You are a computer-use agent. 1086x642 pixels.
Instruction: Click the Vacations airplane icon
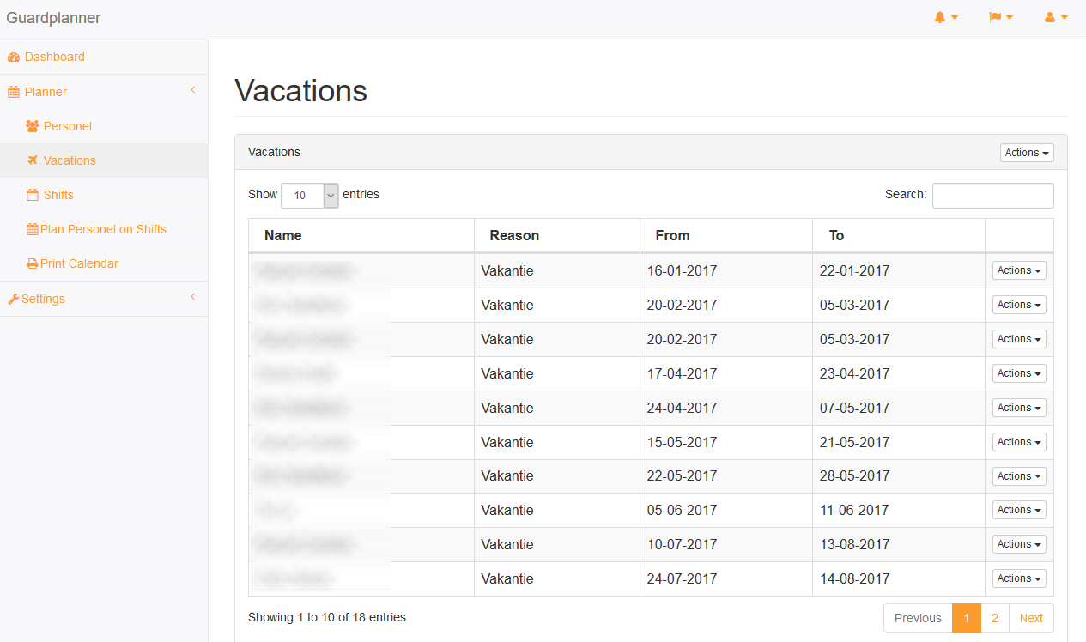click(33, 160)
